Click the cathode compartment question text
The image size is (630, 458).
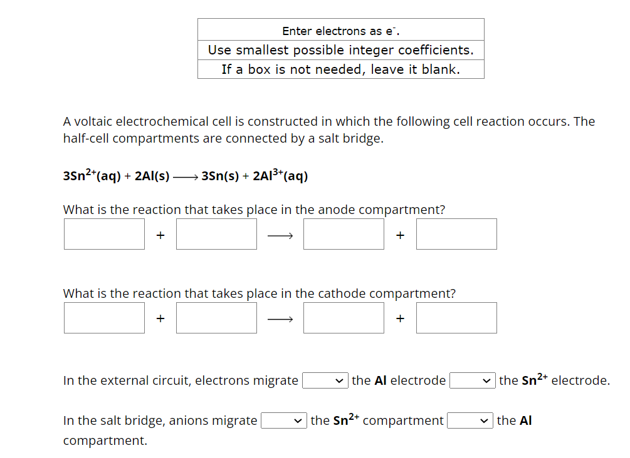click(x=259, y=293)
